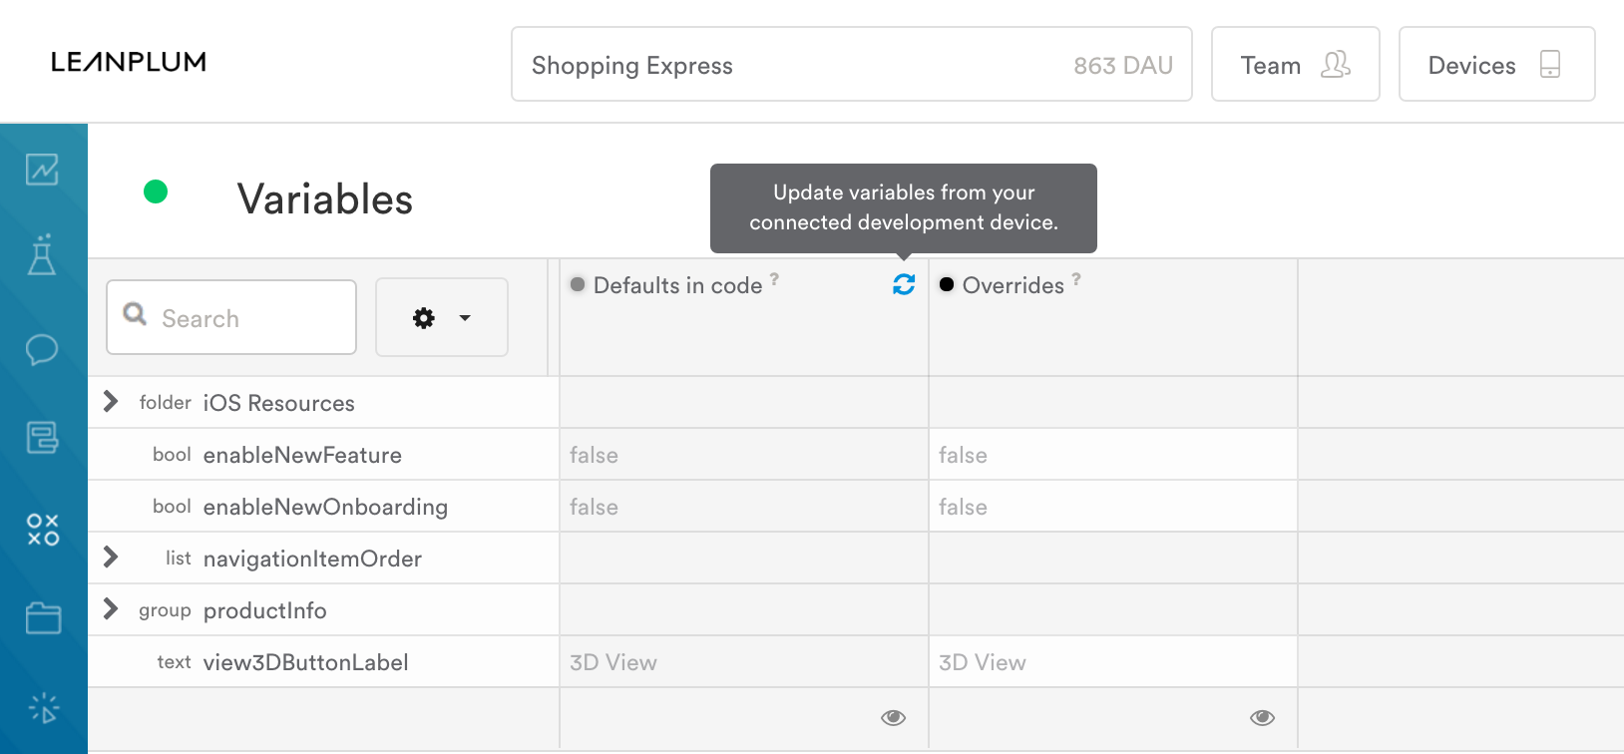Open the gear settings dropdown
The width and height of the screenshot is (1624, 754).
(x=442, y=317)
